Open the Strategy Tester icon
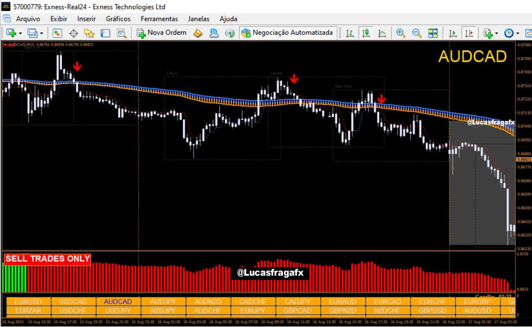The width and height of the screenshot is (532, 327). pos(121,33)
